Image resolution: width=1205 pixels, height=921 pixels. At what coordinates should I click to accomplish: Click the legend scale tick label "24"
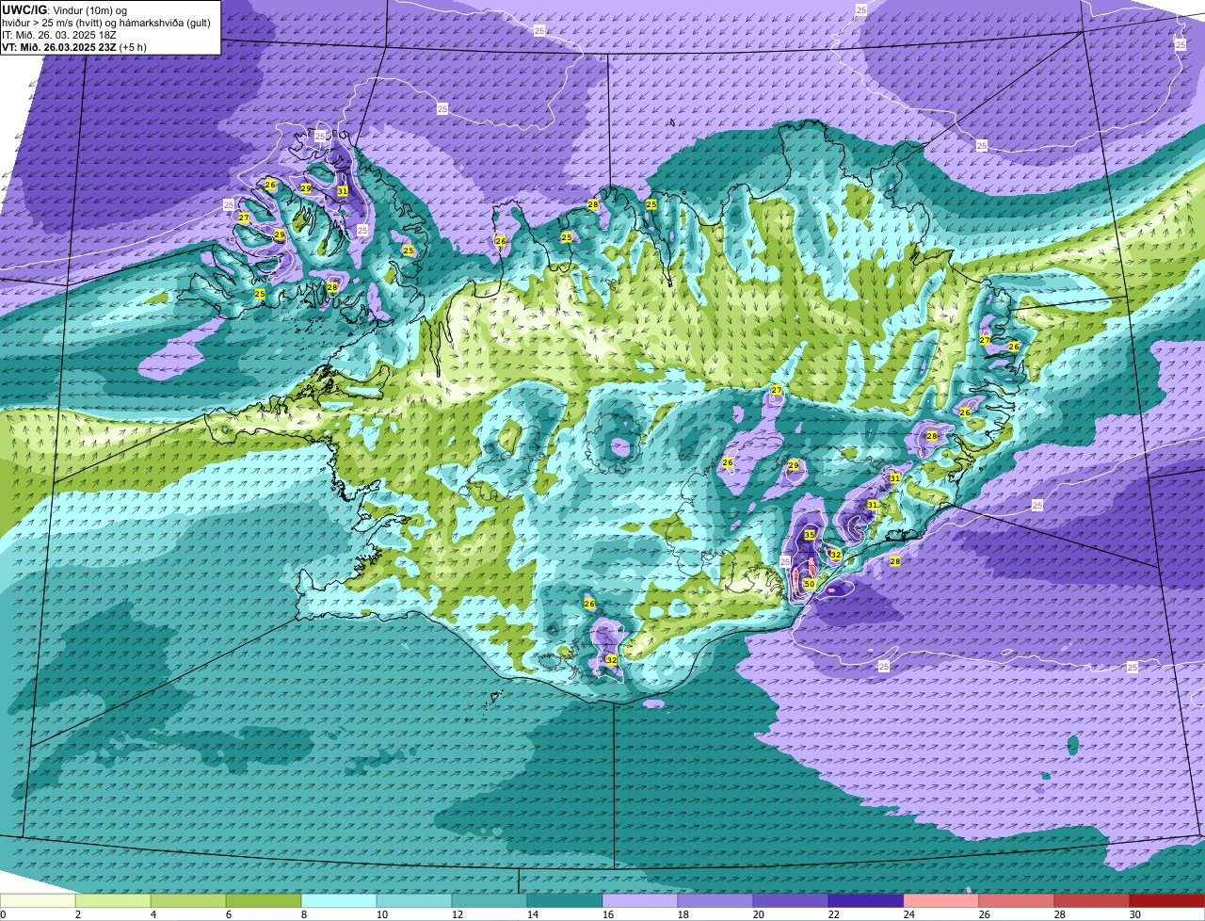tap(909, 914)
